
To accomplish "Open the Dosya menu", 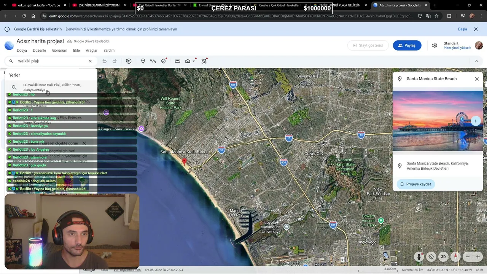I will (22, 51).
